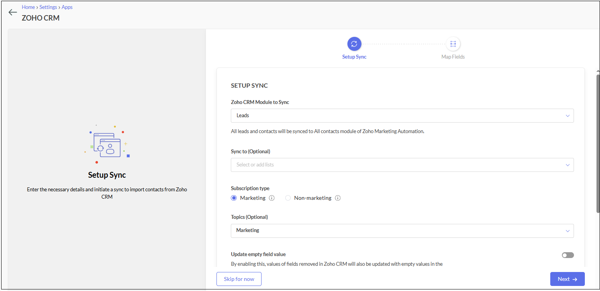Open Settings breadcrumb link

(48, 7)
